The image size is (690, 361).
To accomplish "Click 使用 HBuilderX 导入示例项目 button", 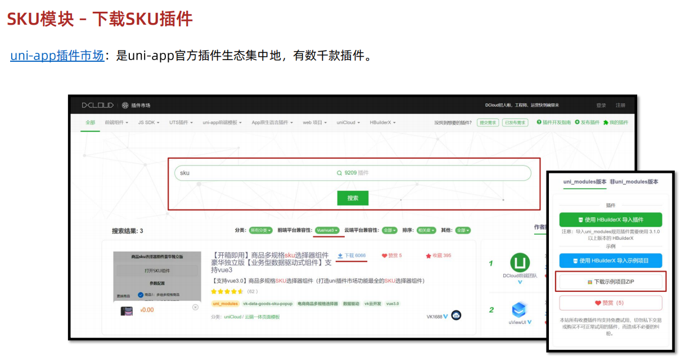I will coord(611,261).
